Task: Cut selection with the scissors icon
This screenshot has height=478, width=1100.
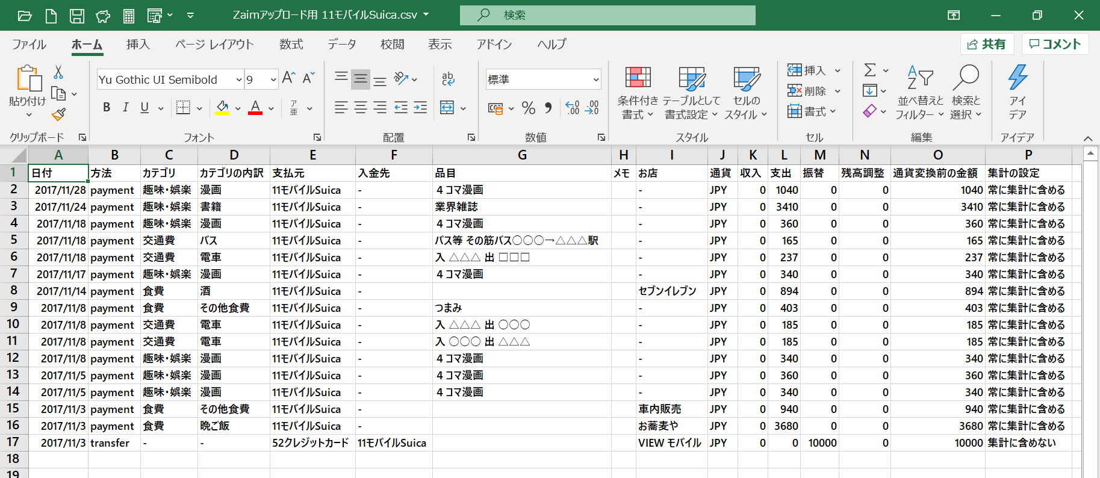Action: [58, 72]
